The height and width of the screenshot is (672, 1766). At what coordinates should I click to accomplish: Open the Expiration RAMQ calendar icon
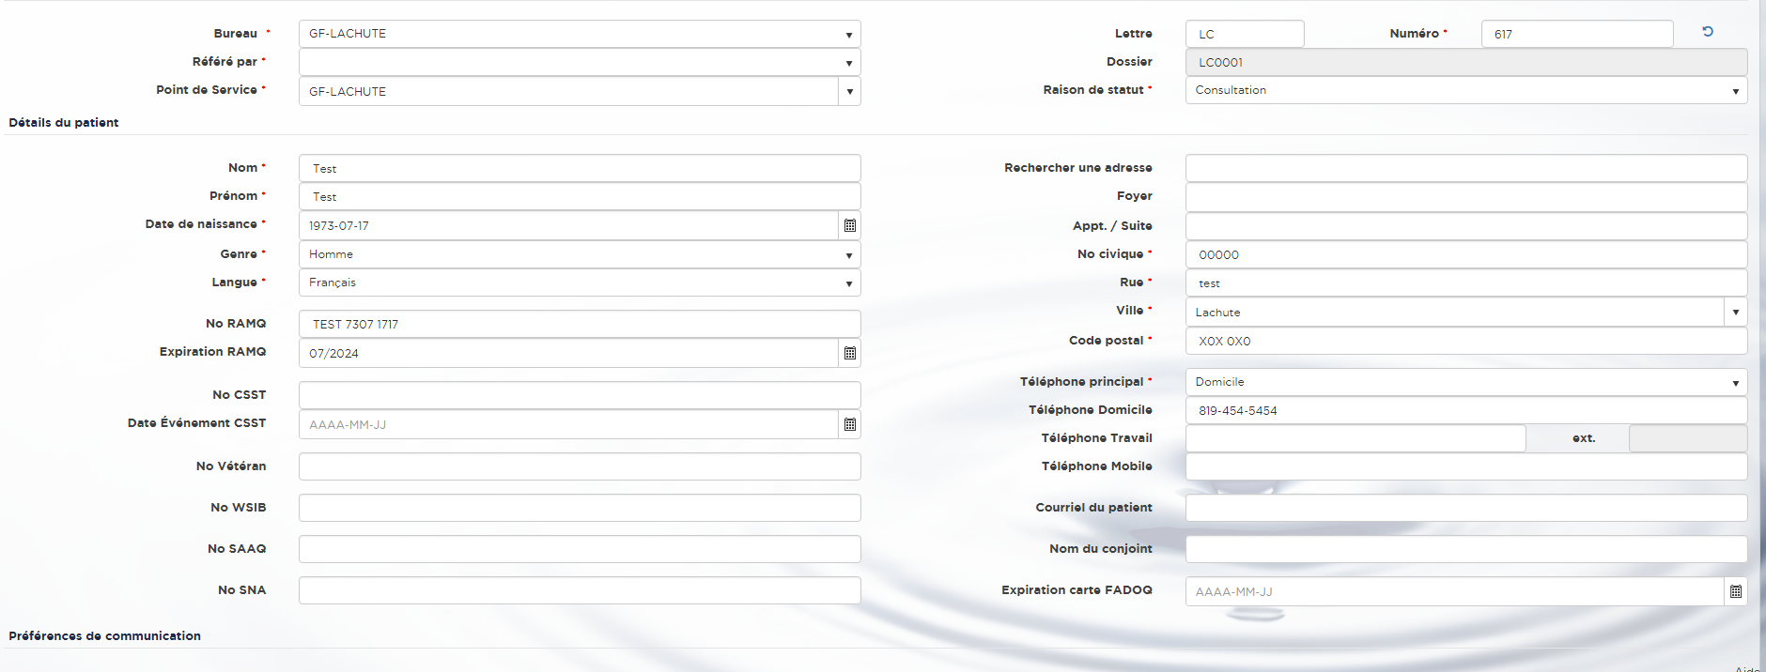pyautogui.click(x=849, y=353)
